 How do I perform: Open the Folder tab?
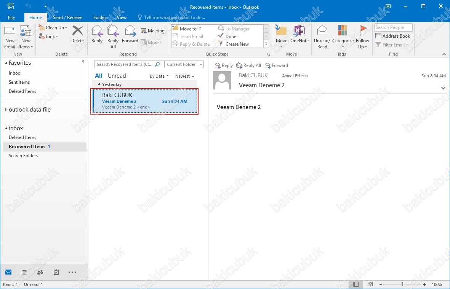point(99,18)
